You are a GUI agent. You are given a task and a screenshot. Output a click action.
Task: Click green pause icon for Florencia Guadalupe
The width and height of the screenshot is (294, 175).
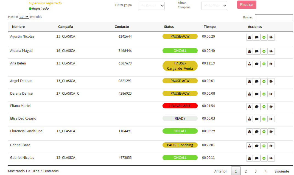[264, 132]
